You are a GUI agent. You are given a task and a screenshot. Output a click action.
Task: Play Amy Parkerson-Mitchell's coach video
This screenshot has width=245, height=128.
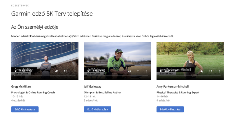161,71
